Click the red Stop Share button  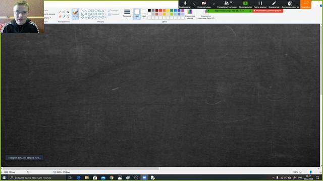[268, 11]
